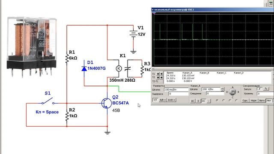The height and width of the screenshot is (154, 274).
Task: Click the oscilloscope cursor marker triangle
Action: [x=154, y=13]
